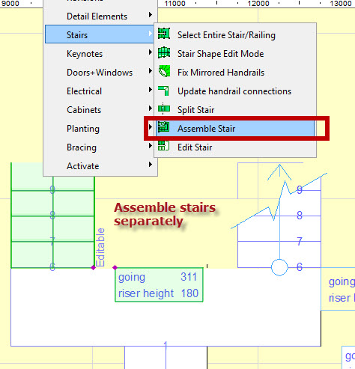Screen dimensions: 355x369
Task: Open the Planting submenu
Action: [x=100, y=129]
